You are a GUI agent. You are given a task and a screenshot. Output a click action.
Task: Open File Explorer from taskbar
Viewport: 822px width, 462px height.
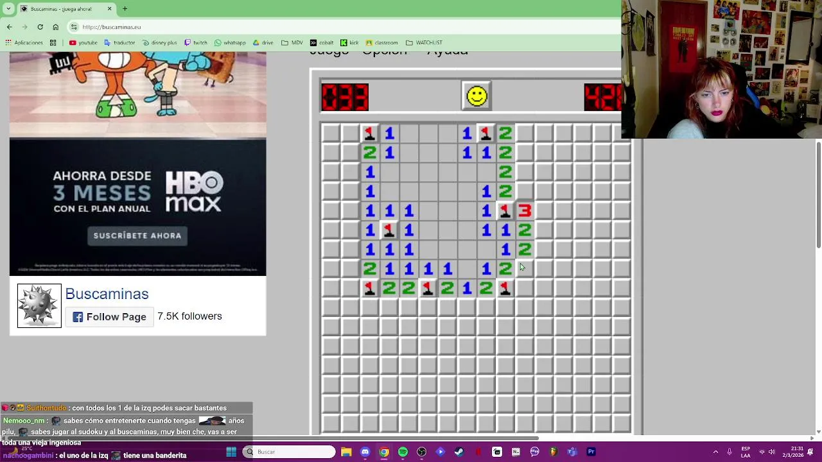pos(346,452)
